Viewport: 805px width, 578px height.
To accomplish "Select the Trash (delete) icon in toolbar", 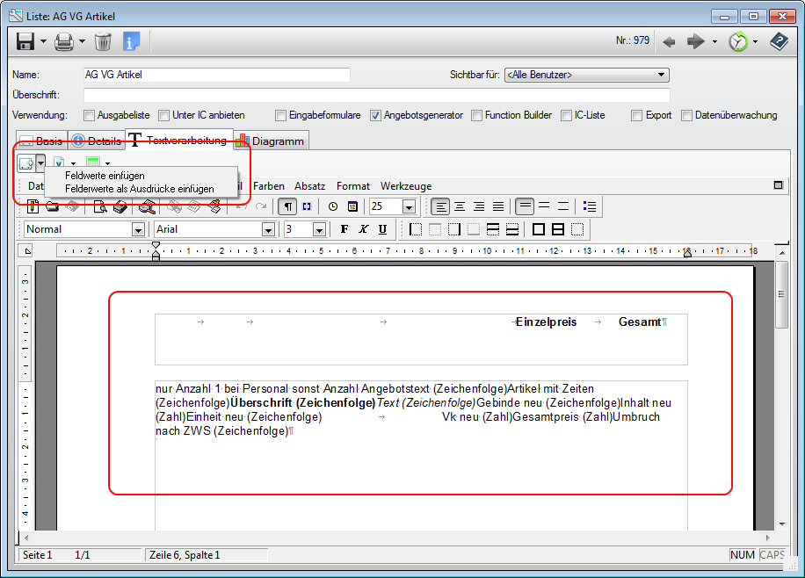I will 103,41.
